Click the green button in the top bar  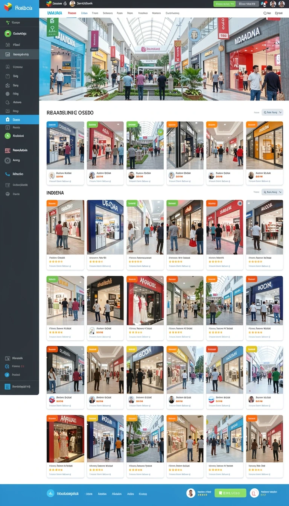click(x=224, y=4)
